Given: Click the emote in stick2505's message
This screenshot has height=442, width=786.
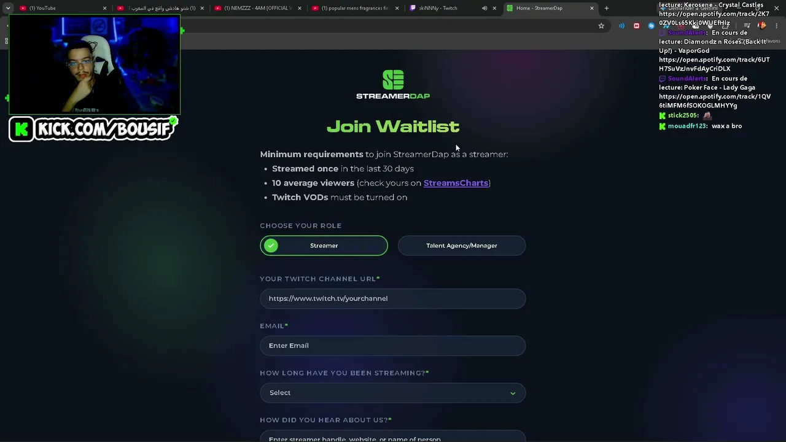Looking at the screenshot, I should [x=707, y=115].
